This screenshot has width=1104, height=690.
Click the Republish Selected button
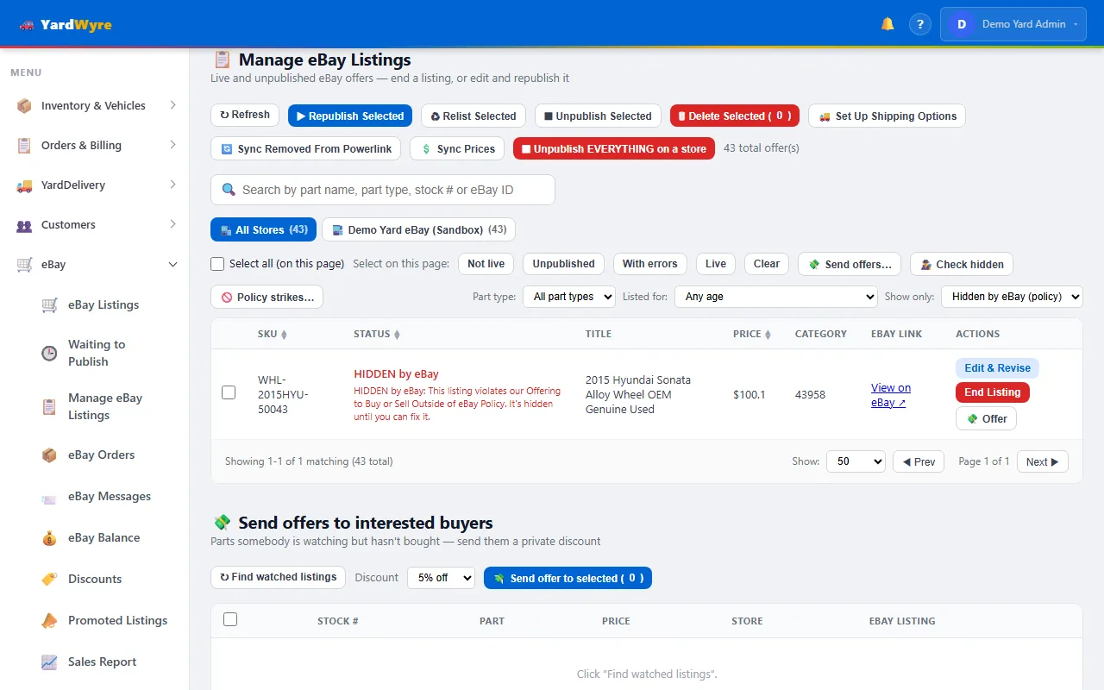(349, 116)
